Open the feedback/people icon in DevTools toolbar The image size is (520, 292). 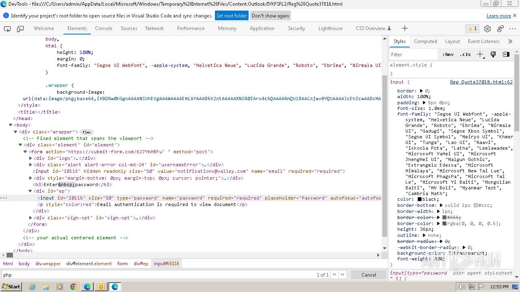(500, 28)
